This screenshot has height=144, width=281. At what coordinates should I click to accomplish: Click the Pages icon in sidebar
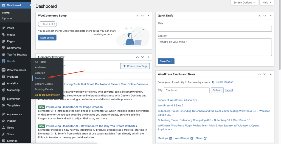[x=3, y=41]
